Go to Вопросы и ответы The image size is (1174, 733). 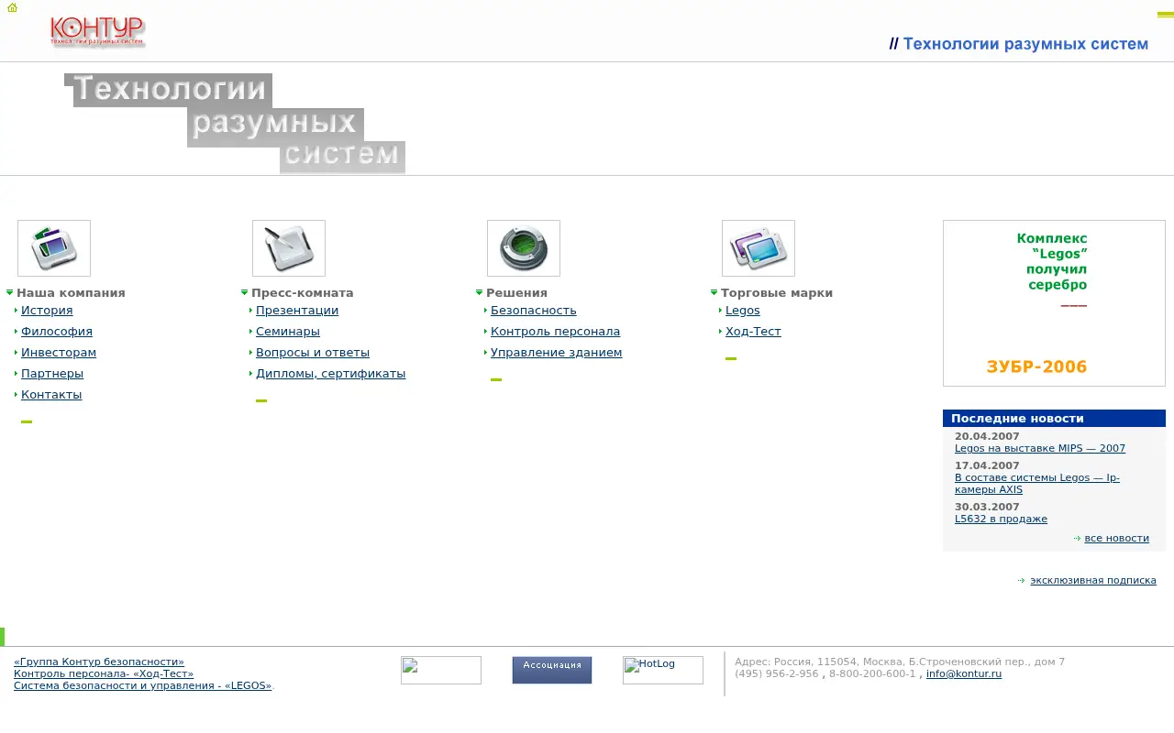(313, 353)
